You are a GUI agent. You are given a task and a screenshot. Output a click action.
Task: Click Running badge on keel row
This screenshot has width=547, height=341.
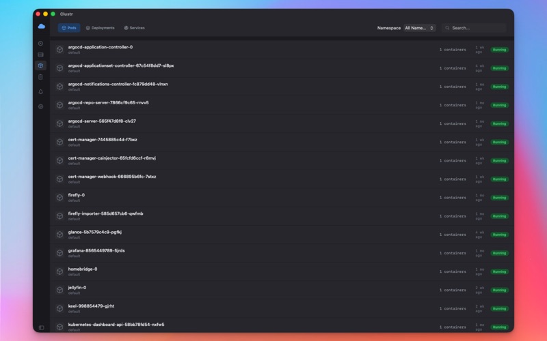(499, 309)
